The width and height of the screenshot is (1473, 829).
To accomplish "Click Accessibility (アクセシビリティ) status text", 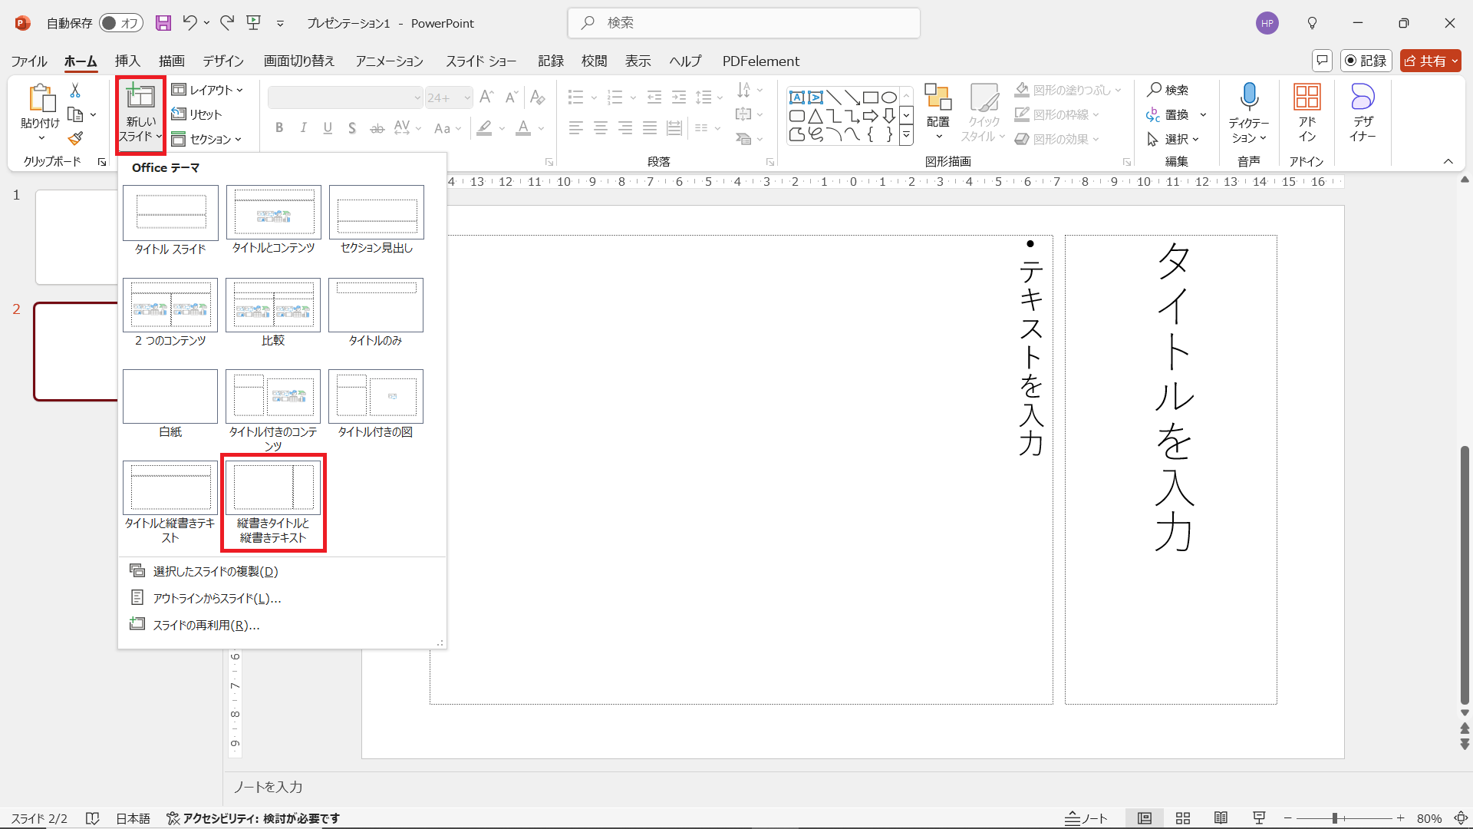I will (253, 818).
